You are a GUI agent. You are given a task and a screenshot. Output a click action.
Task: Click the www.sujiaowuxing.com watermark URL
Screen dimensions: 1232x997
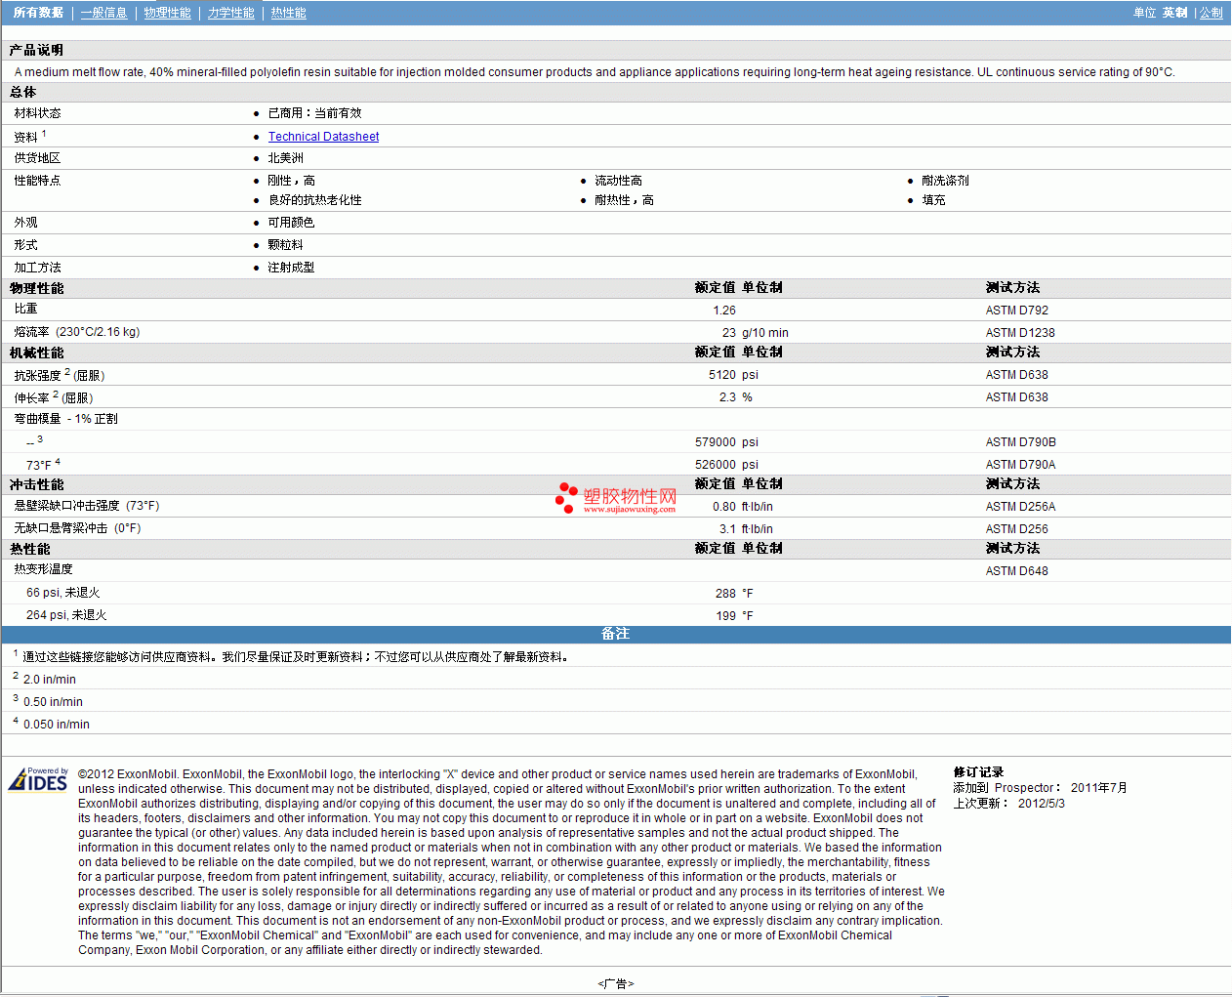click(629, 509)
